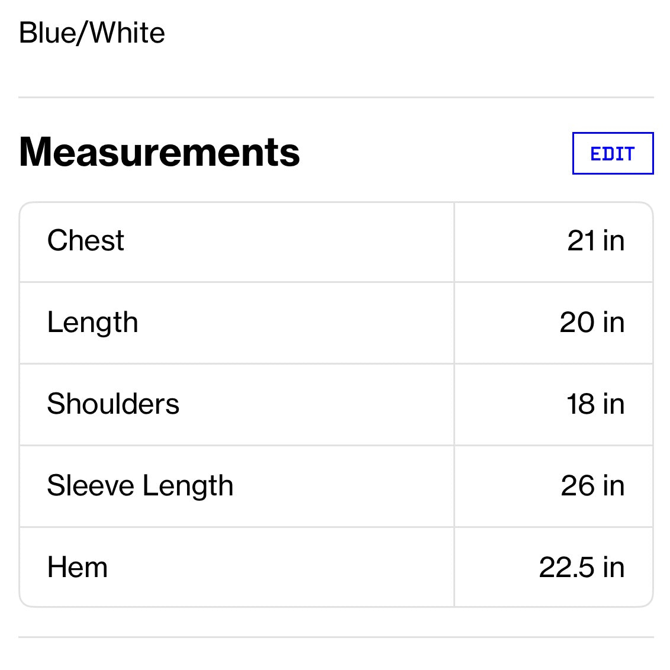Select the Shoulders row label

click(x=113, y=404)
